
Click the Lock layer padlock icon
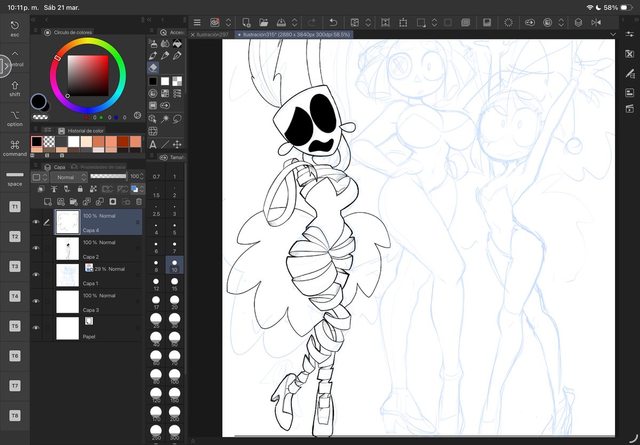tap(80, 189)
